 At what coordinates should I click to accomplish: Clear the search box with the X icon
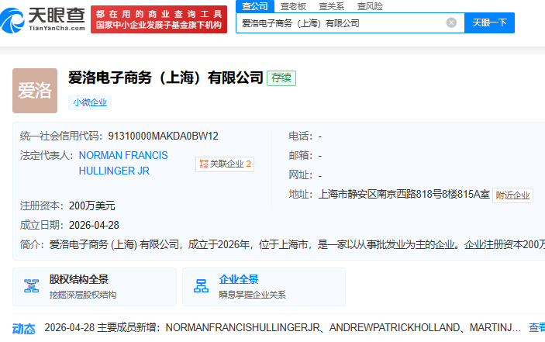pos(451,23)
